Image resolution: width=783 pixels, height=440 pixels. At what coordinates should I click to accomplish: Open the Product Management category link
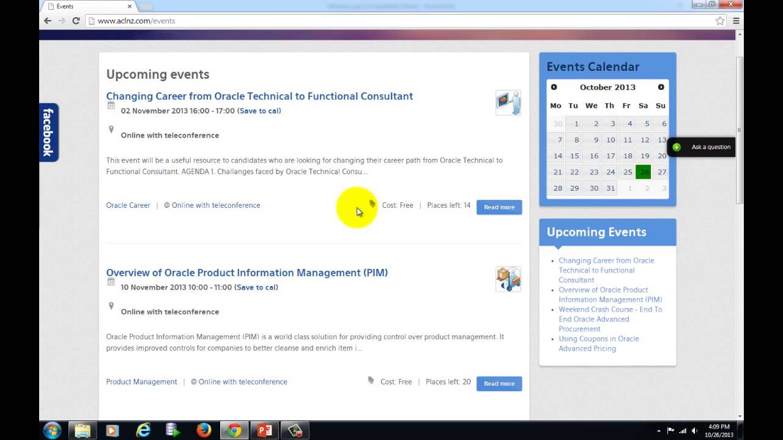141,382
